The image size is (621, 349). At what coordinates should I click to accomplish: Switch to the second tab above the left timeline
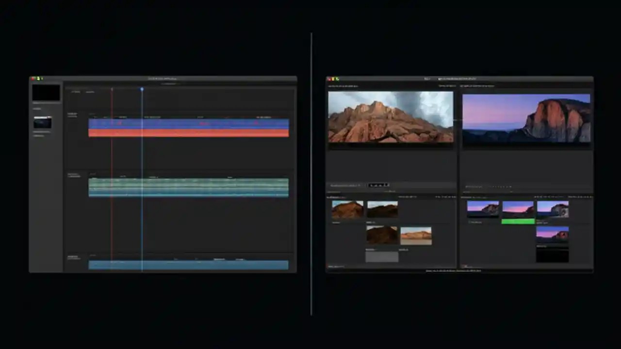(x=90, y=92)
